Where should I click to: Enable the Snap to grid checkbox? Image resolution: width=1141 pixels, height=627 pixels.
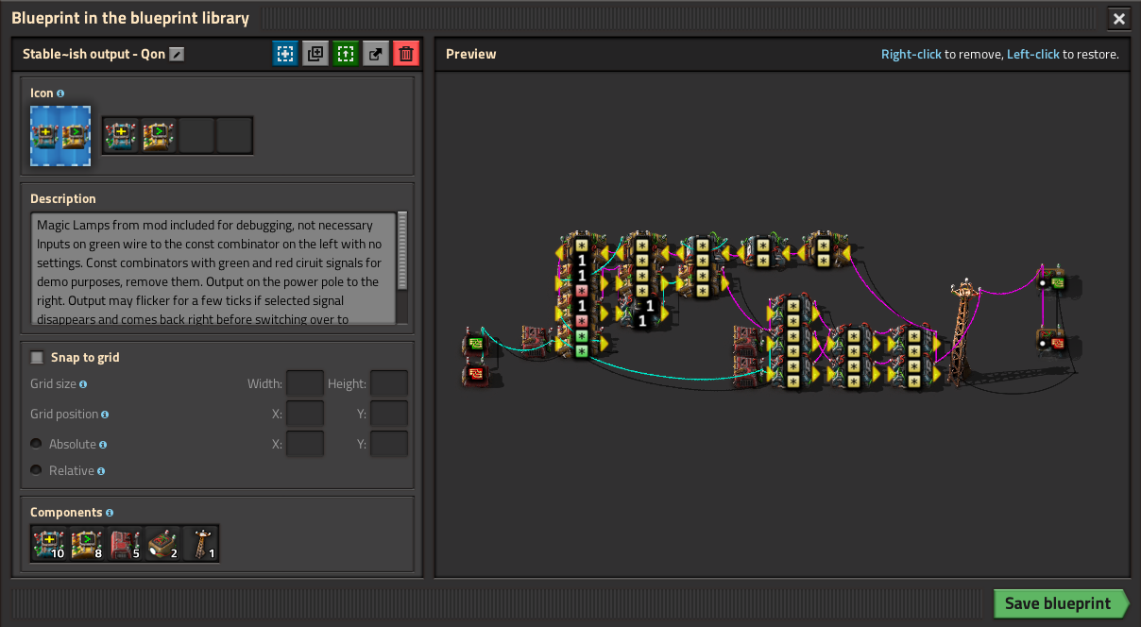pos(38,357)
